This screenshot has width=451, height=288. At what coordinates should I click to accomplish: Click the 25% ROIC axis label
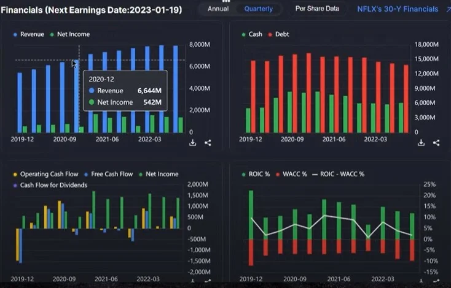click(429, 184)
